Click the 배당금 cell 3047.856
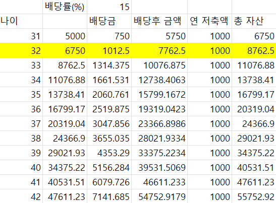The width and height of the screenshot is (276, 203). [x=109, y=123]
